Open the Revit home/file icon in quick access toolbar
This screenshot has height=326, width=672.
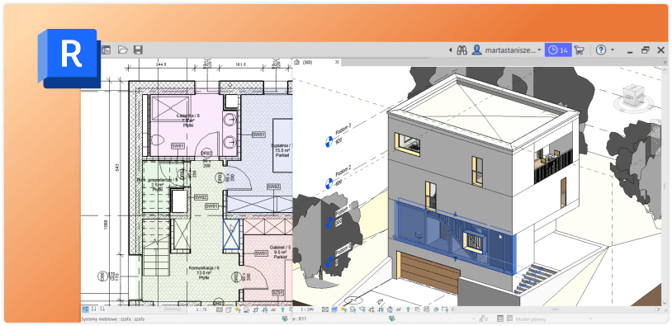pos(106,50)
